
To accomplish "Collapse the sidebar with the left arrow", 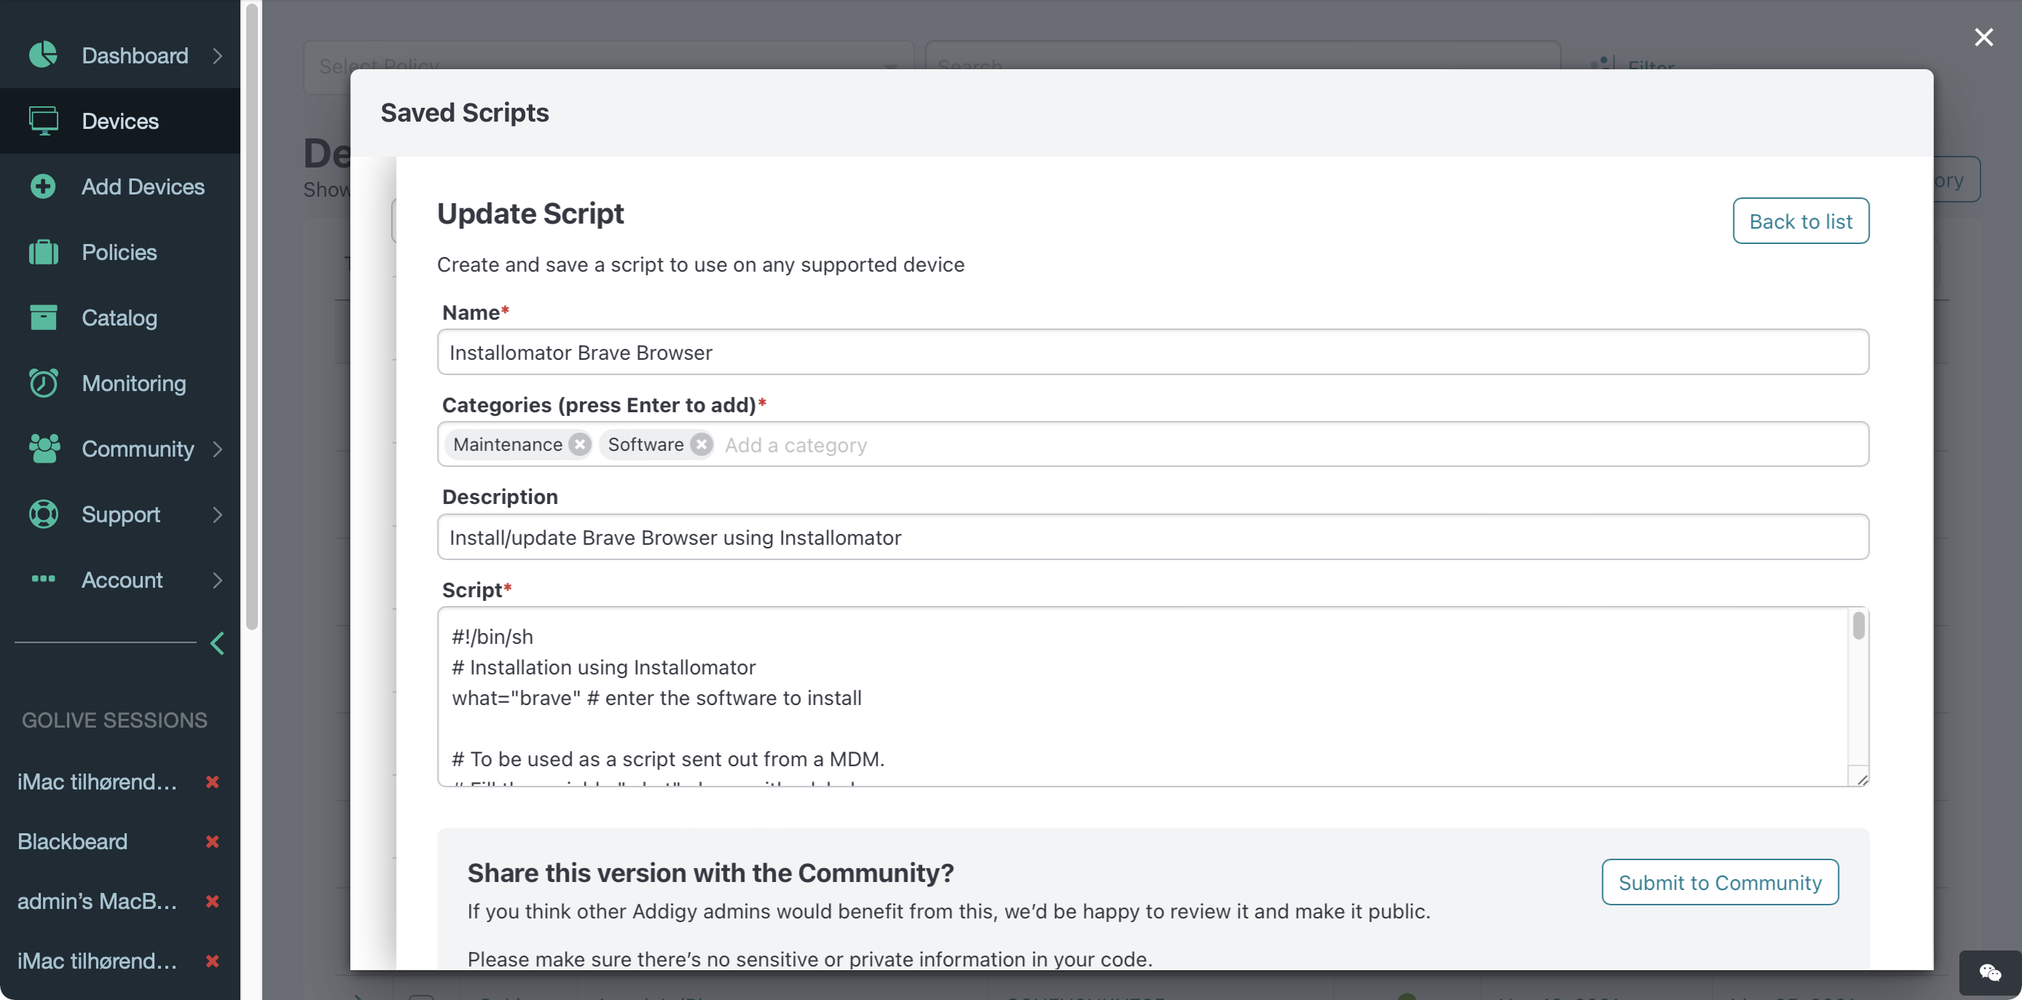I will click(218, 643).
